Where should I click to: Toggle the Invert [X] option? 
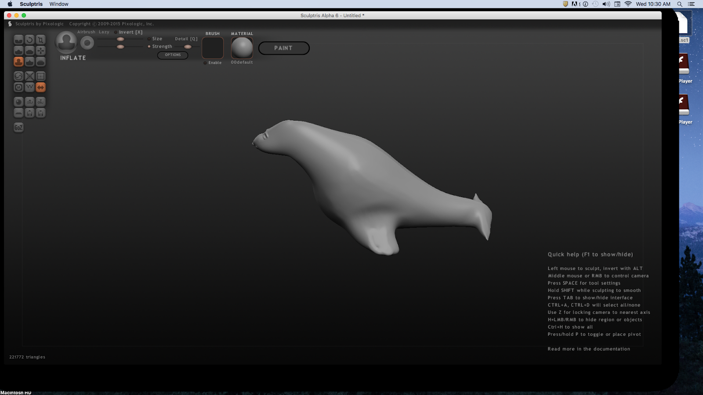(116, 32)
